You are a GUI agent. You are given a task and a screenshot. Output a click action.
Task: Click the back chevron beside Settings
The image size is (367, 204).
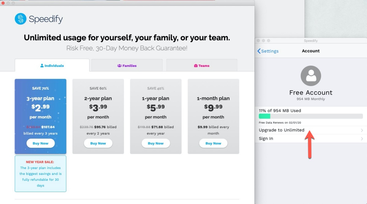pos(259,51)
